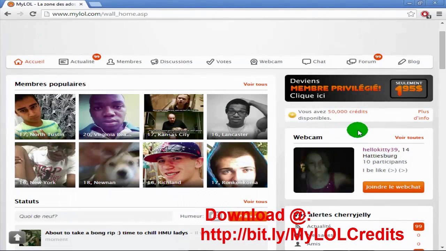Open the Actualité menu item

(82, 62)
